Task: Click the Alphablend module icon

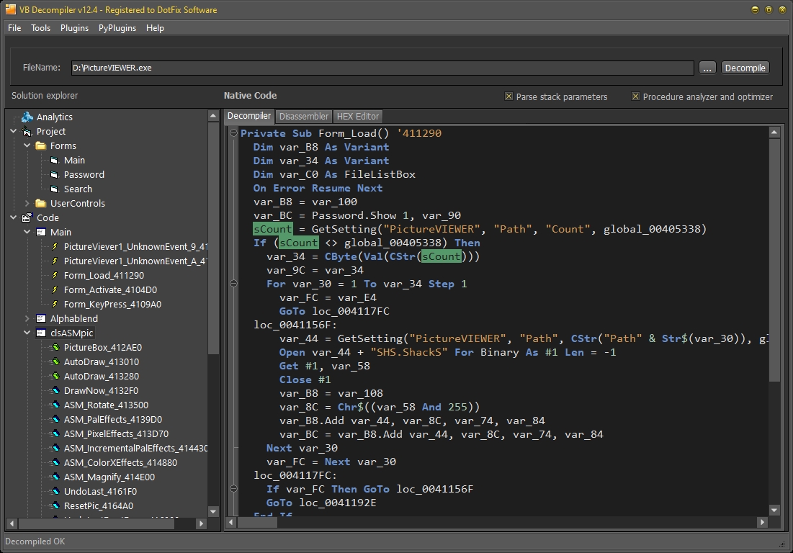Action: [41, 318]
